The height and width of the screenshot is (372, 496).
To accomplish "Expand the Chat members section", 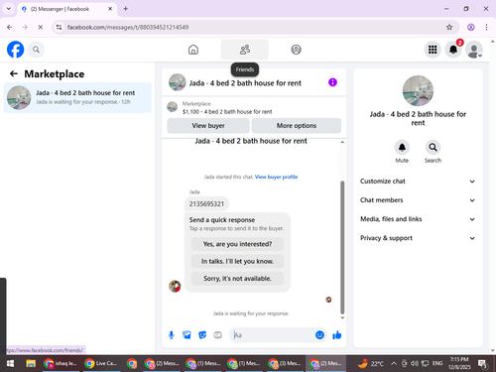I will [418, 200].
